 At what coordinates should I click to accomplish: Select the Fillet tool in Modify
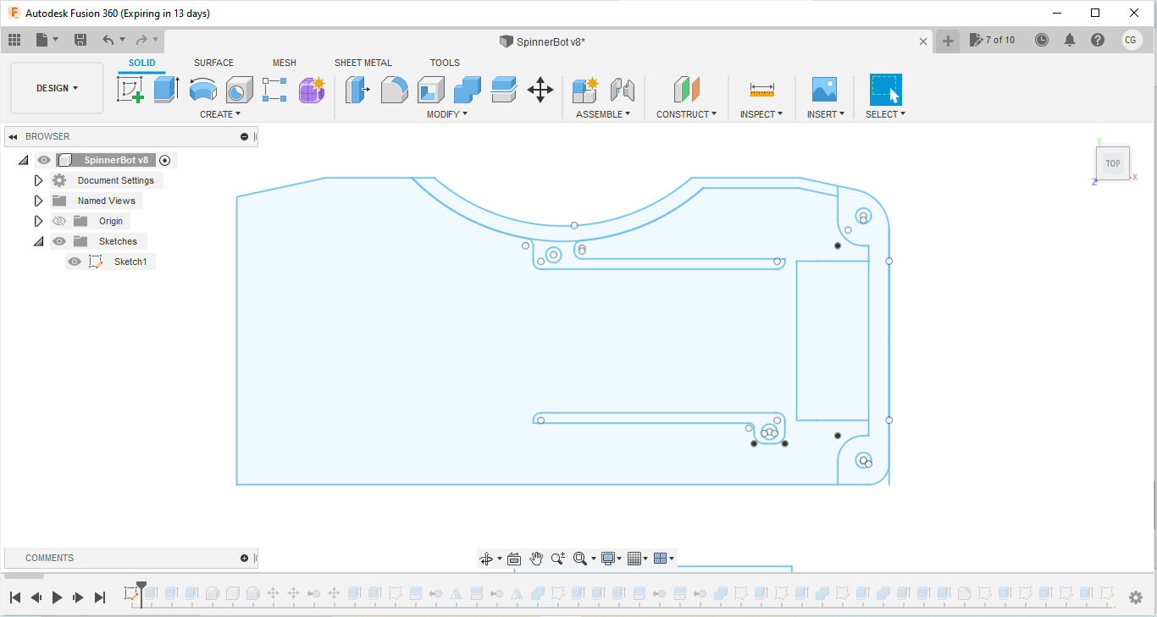[395, 89]
